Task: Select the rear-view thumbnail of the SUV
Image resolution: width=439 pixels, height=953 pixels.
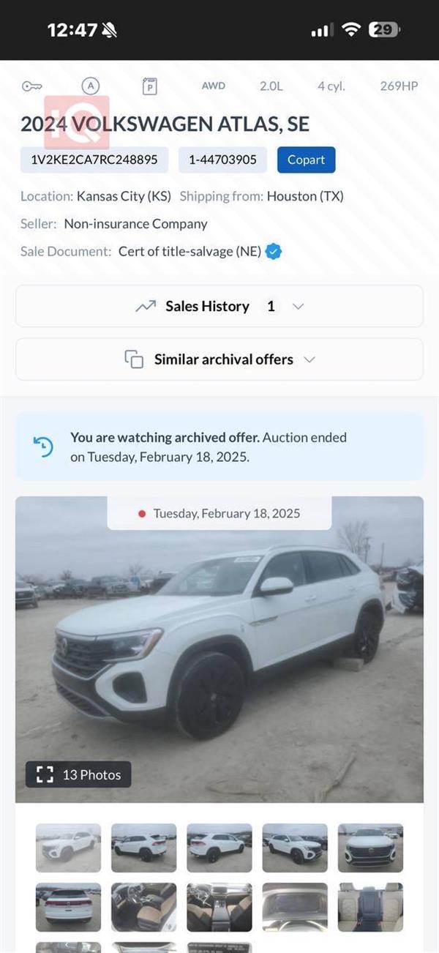Action: [68, 907]
